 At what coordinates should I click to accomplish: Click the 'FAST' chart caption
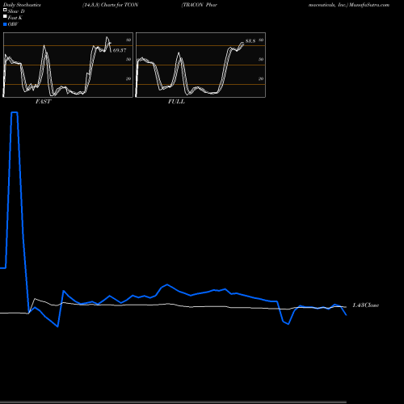click(x=43, y=102)
